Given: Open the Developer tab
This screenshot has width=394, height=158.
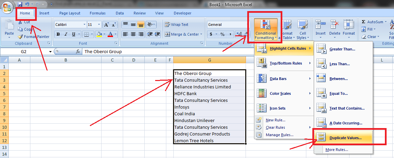Looking at the screenshot, I should 182,13.
